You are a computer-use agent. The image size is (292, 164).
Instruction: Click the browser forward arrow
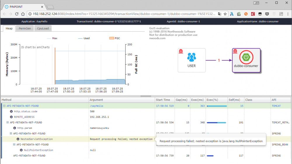(11, 14)
